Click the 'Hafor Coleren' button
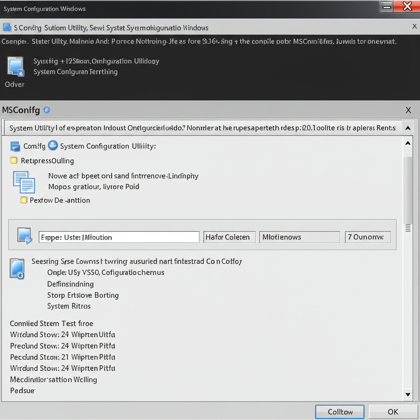The height and width of the screenshot is (420, 420). [x=229, y=237]
